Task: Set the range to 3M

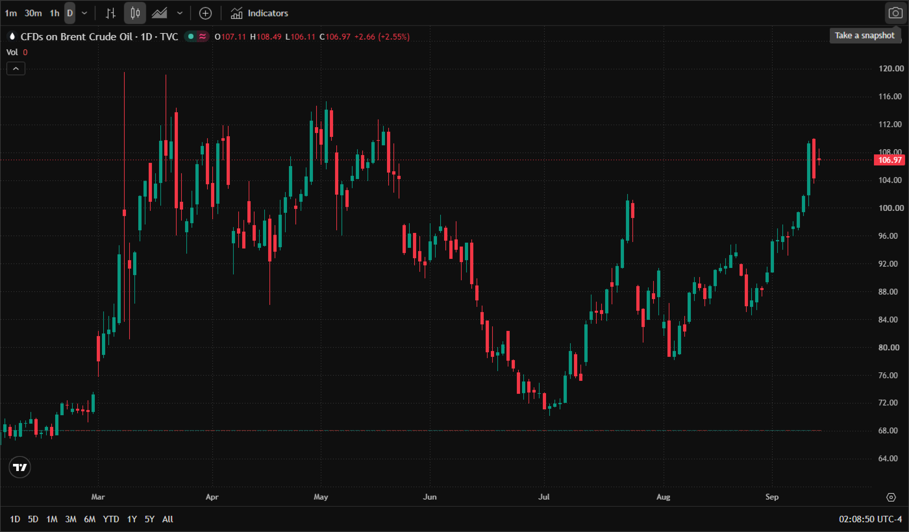Action: (71, 519)
